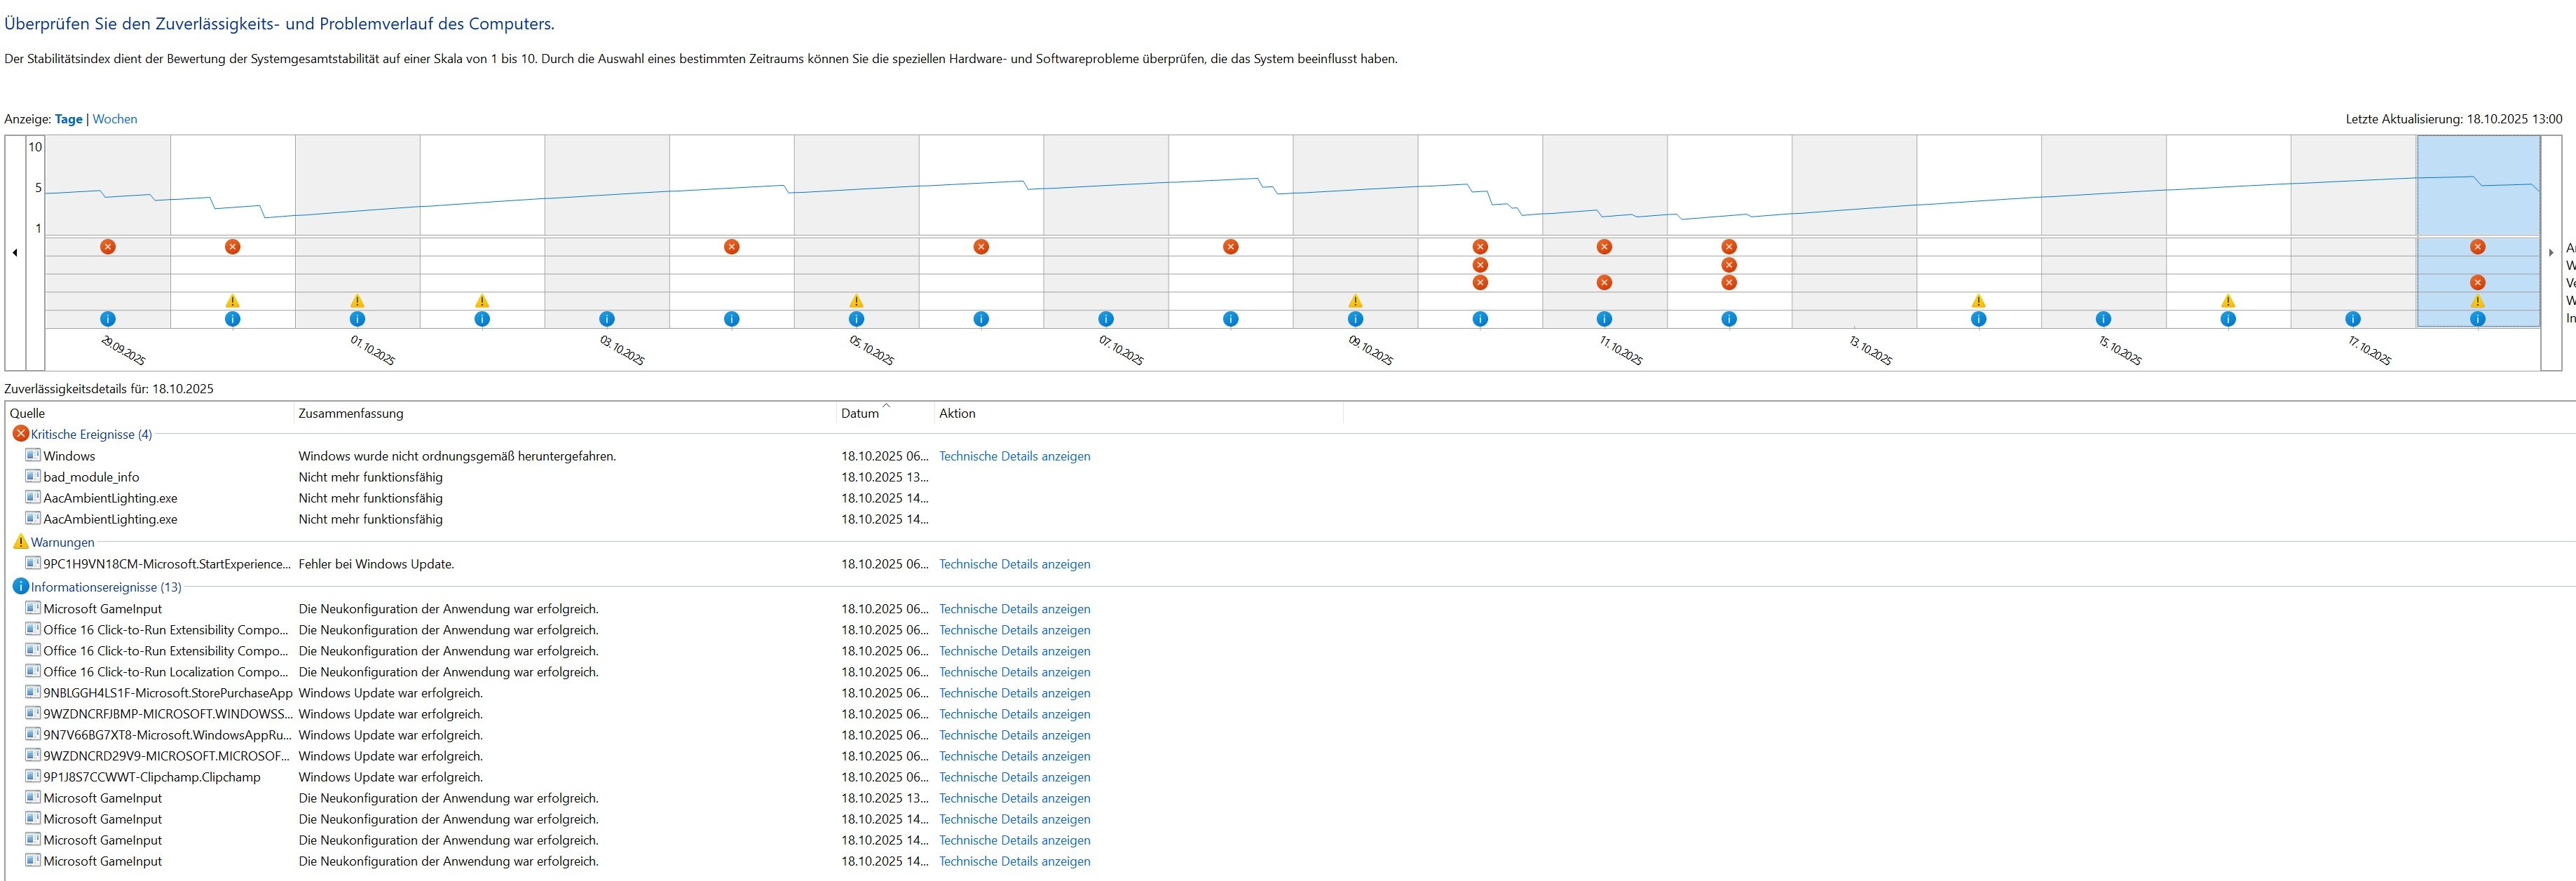Viewport: 2576px width, 881px height.
Task: Select the bad_module_info critical event row
Action: pos(91,477)
